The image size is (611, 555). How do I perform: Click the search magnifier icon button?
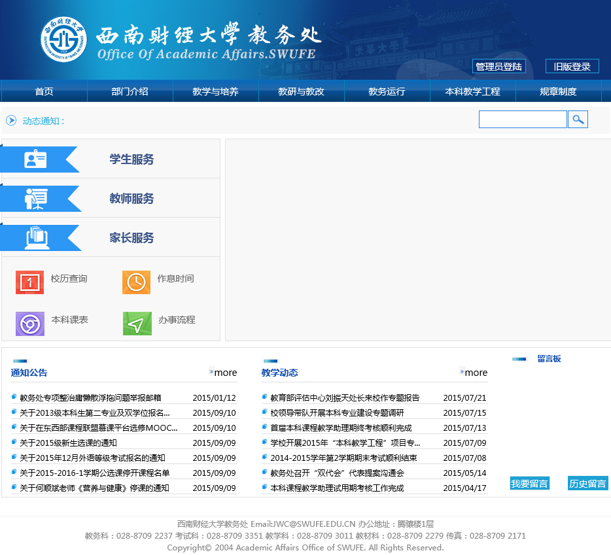point(578,119)
